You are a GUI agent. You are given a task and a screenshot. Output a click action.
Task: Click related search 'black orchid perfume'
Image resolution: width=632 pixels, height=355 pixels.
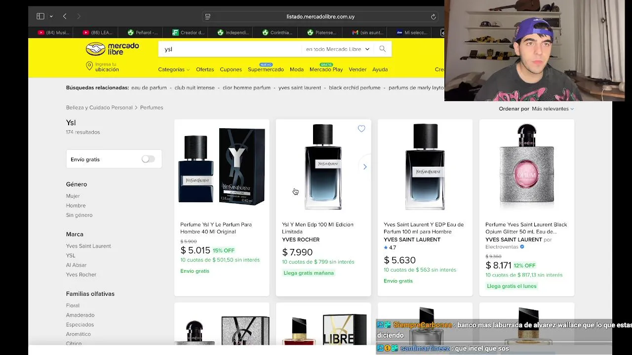click(x=355, y=88)
